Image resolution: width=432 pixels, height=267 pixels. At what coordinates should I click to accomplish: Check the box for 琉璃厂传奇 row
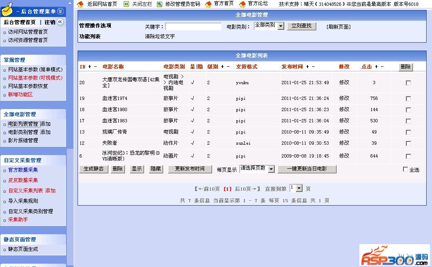(408, 132)
